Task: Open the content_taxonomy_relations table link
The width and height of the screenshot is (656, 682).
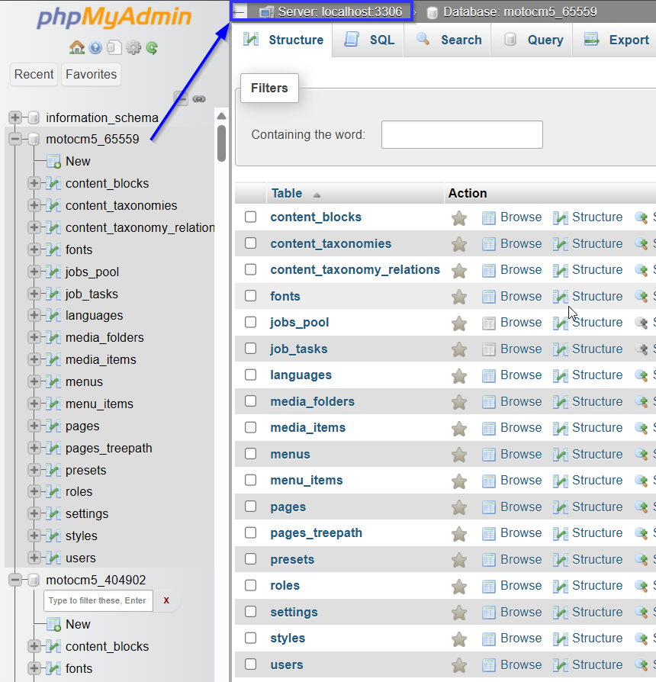Action: (355, 269)
